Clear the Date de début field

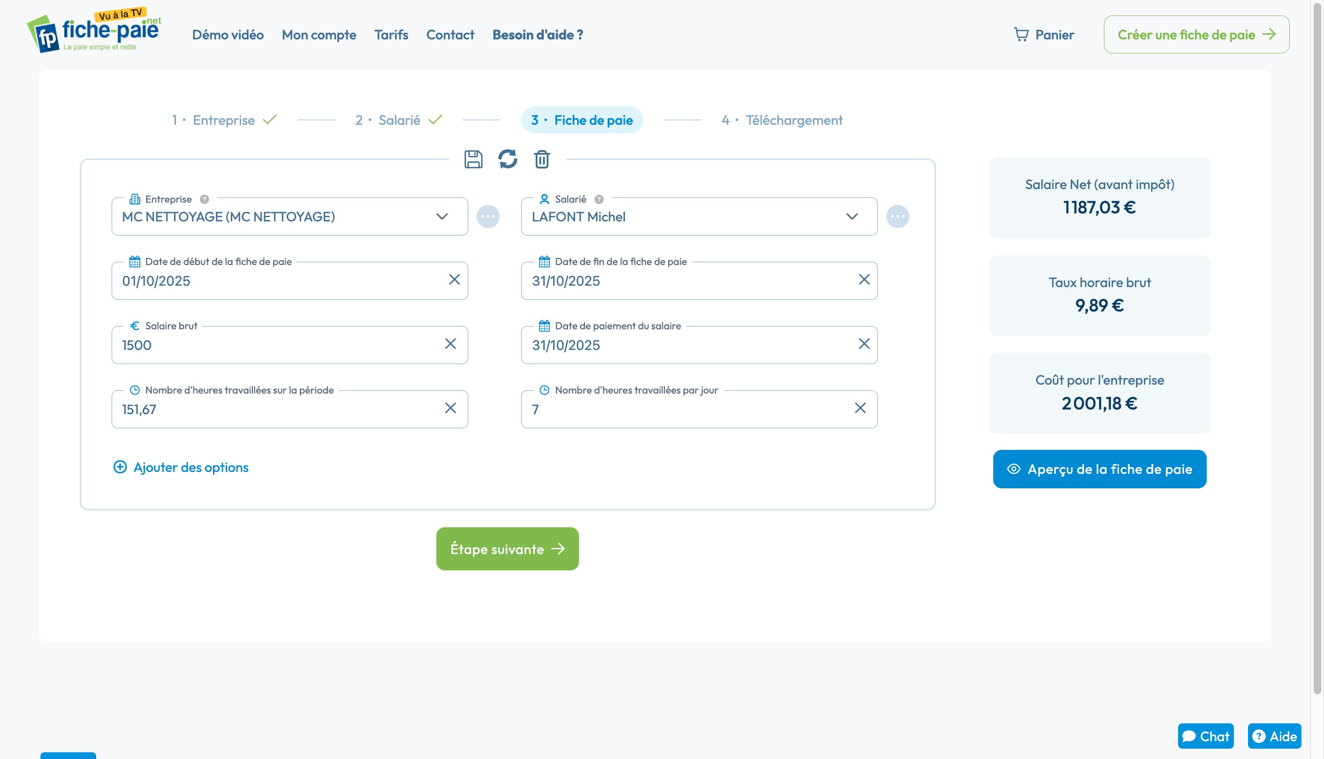454,280
